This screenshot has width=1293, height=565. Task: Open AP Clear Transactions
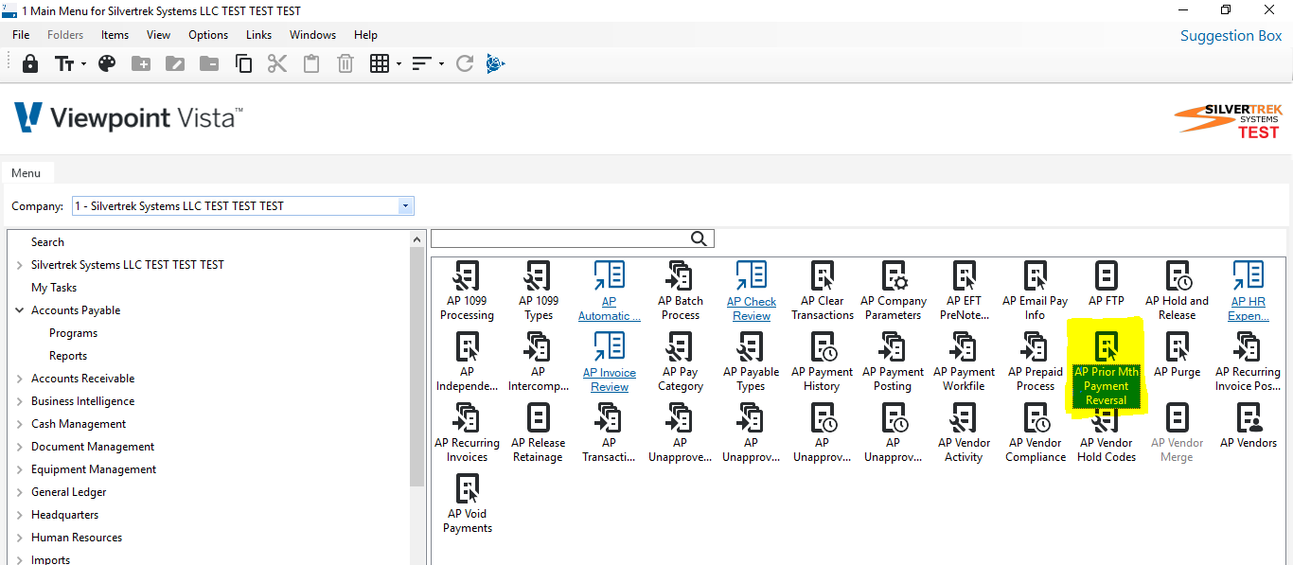[x=823, y=291]
